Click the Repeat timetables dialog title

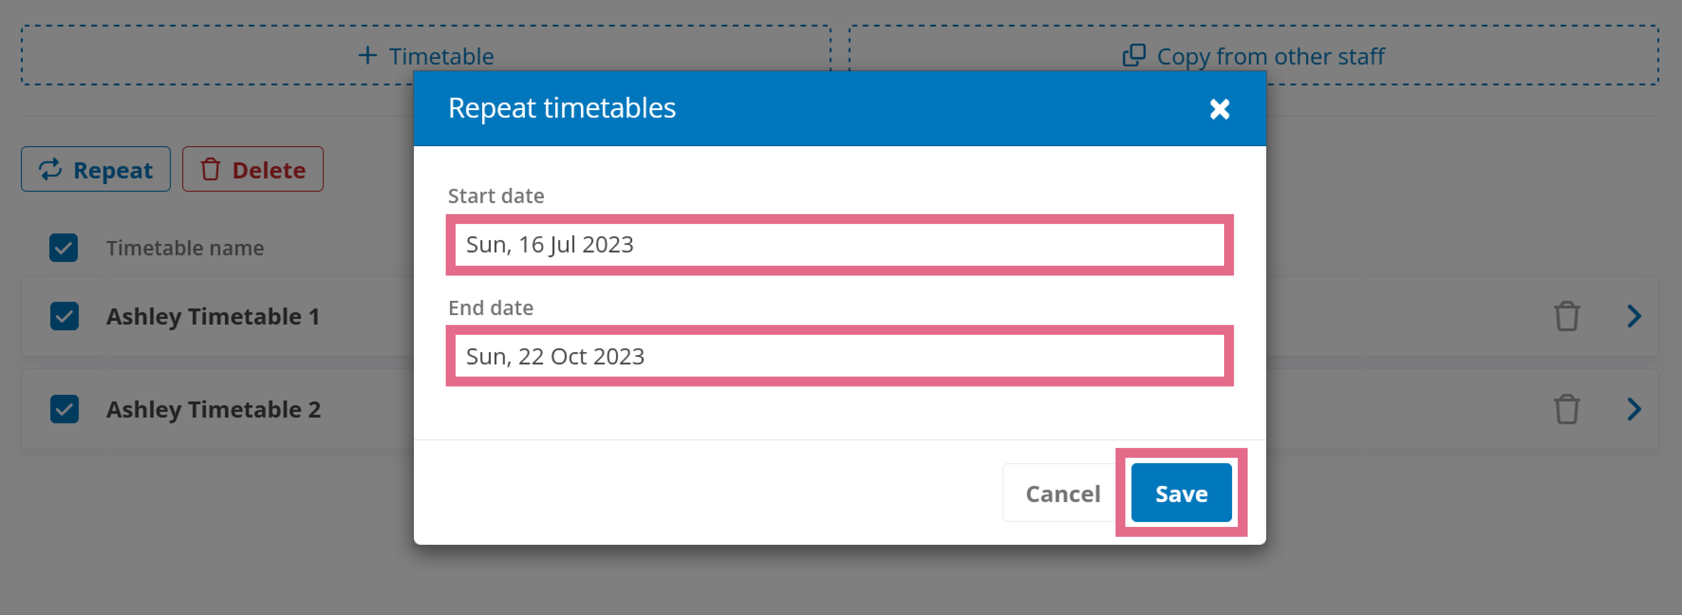click(562, 108)
